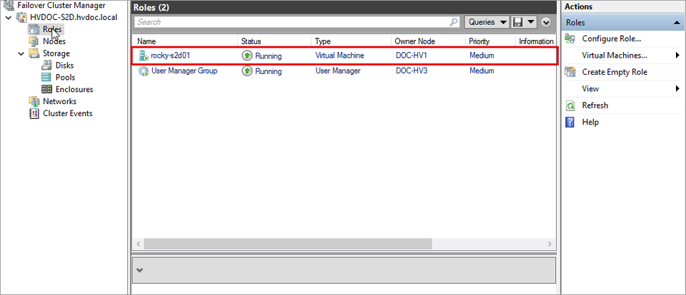686x295 pixels.
Task: Select Disks under Storage
Action: click(x=65, y=66)
